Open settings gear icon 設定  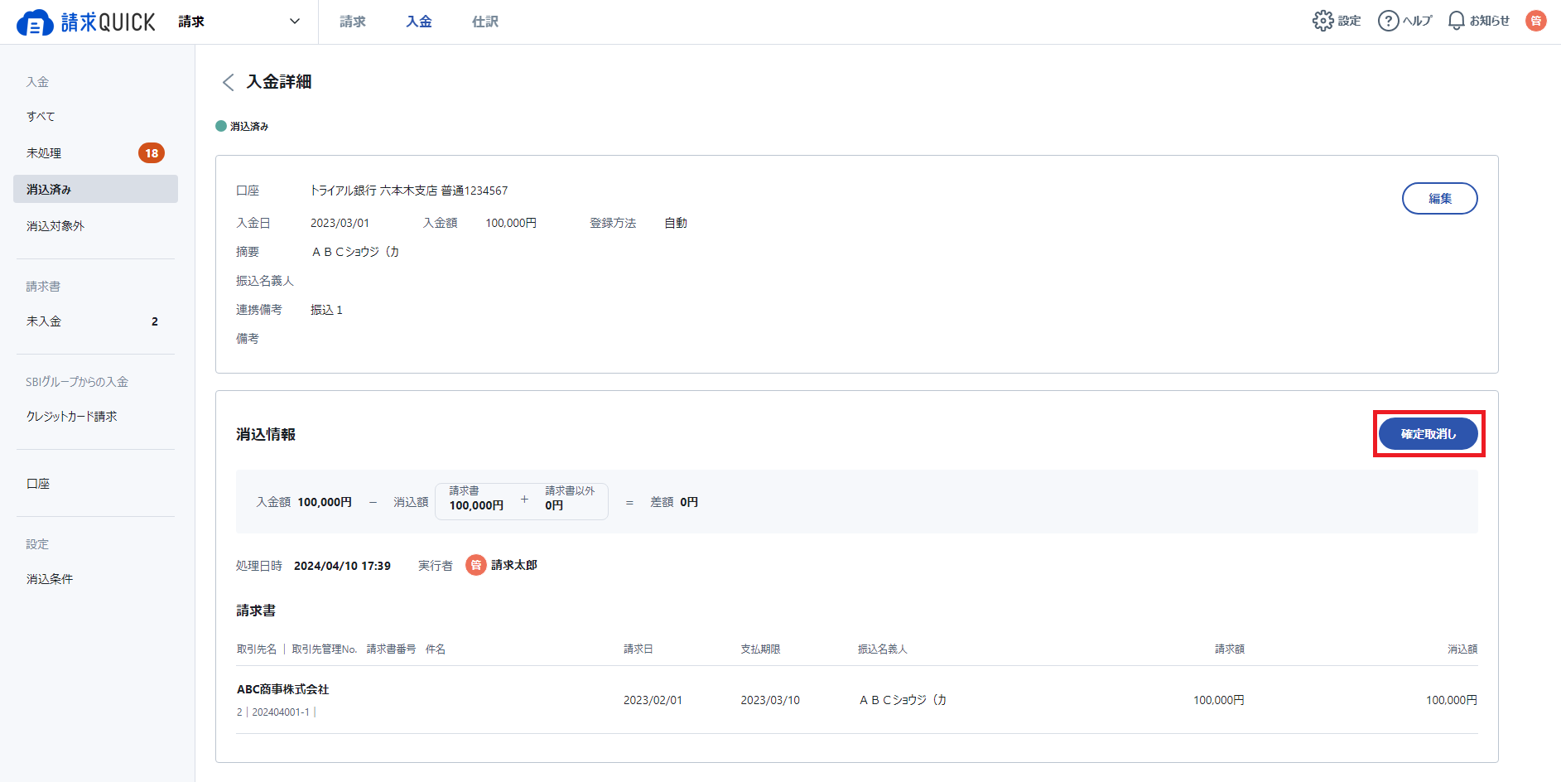click(x=1337, y=21)
